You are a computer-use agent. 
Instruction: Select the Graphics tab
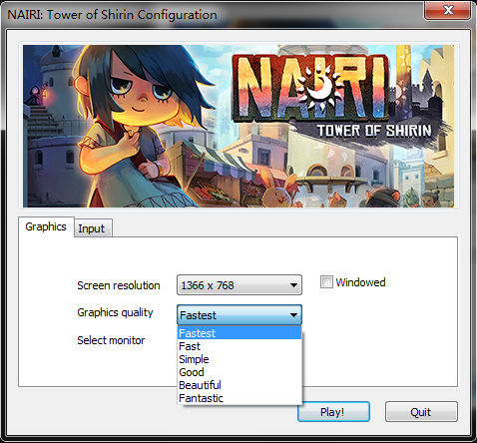click(x=46, y=226)
